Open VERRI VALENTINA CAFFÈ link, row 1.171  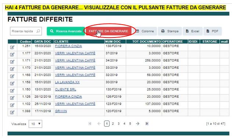[x=75, y=61]
